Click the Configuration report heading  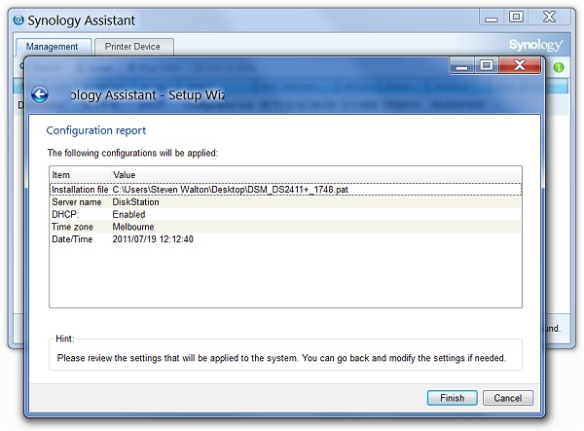click(96, 130)
